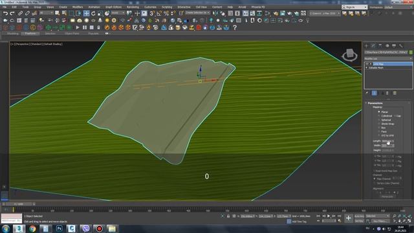Click the Auto Key button
Viewport: 414px width, 233px height.
pos(359,216)
